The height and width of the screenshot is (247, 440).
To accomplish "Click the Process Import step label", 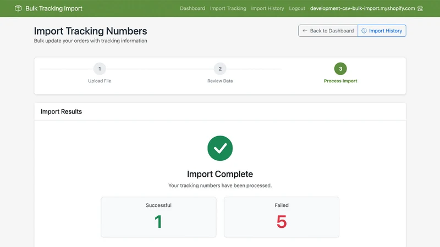I will (x=340, y=81).
